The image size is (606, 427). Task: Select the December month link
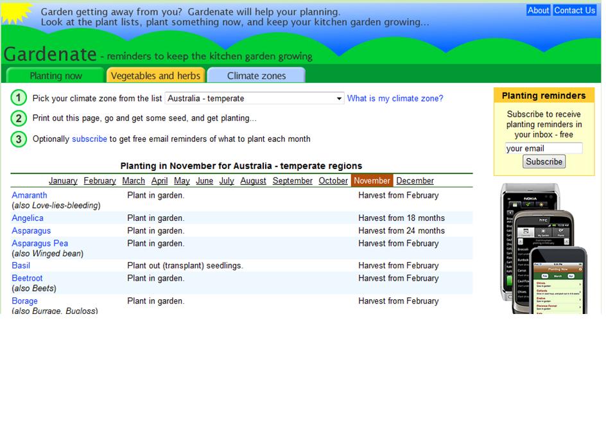click(x=415, y=181)
